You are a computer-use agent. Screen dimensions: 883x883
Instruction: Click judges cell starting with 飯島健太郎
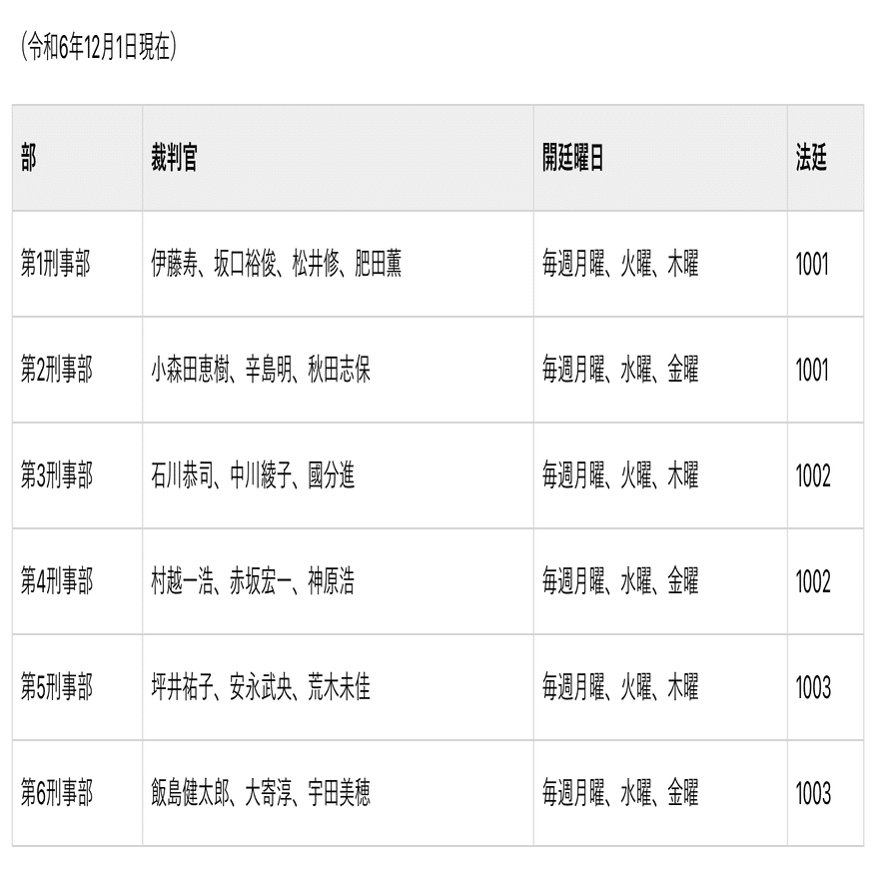coord(261,794)
